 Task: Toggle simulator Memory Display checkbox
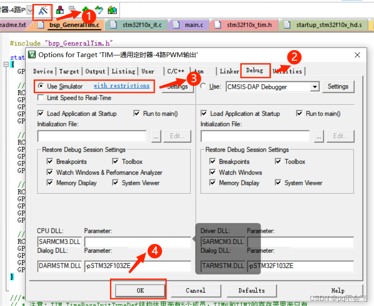50,183
